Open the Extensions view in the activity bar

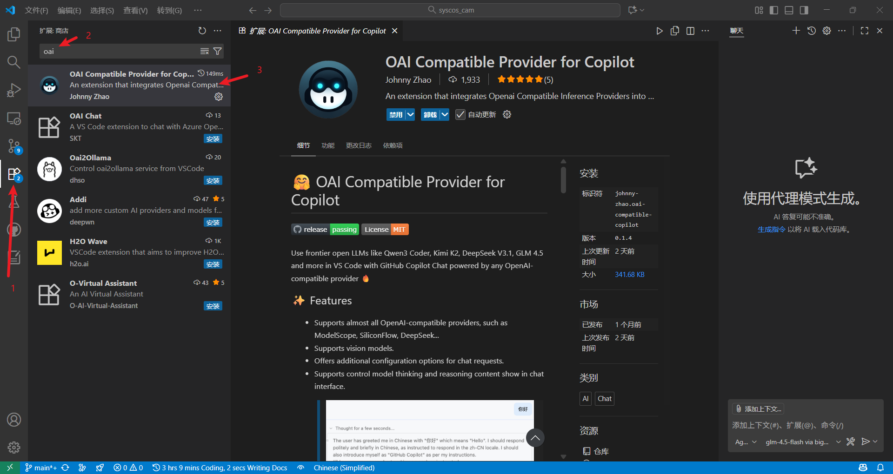[x=14, y=174]
